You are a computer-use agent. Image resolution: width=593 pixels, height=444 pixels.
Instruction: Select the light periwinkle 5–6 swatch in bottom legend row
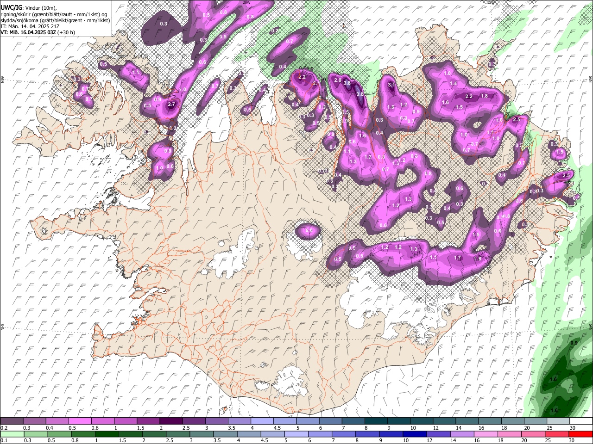point(296,434)
